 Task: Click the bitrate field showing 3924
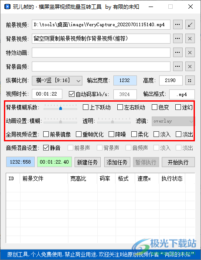[x=125, y=94]
